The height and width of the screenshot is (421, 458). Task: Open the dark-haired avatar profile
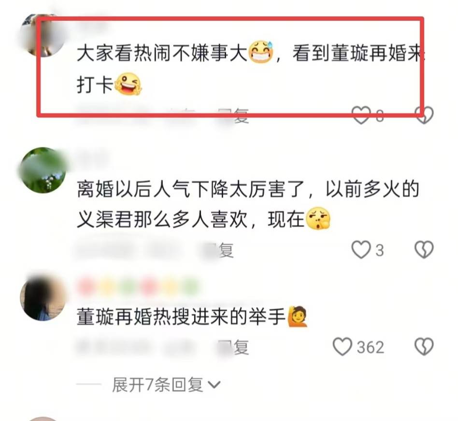pyautogui.click(x=44, y=298)
